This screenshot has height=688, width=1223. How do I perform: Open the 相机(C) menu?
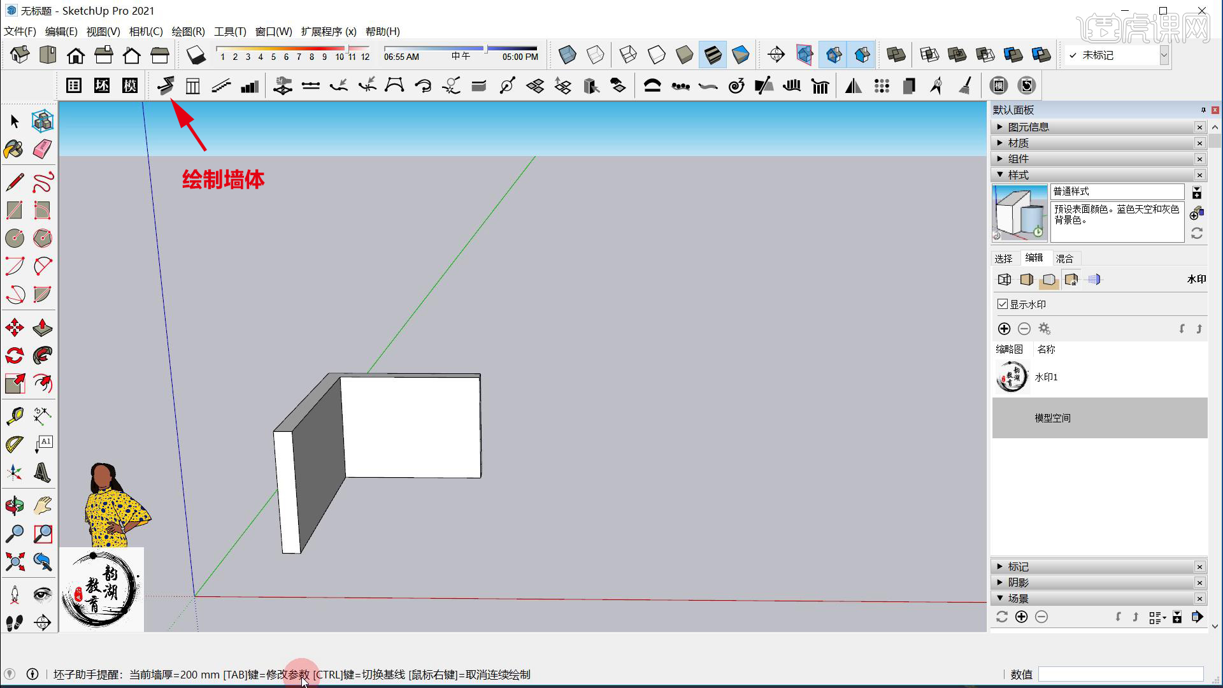click(x=146, y=31)
